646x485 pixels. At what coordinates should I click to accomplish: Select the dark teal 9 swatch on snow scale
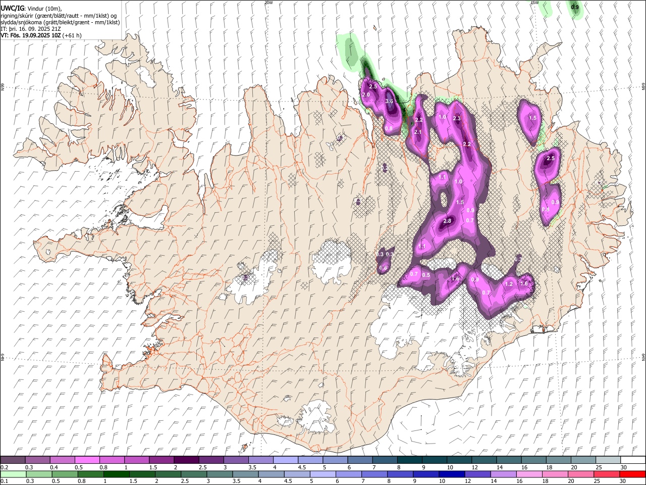[434, 460]
